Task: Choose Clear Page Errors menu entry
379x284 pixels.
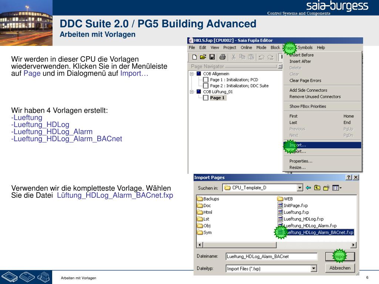Action: click(322, 80)
